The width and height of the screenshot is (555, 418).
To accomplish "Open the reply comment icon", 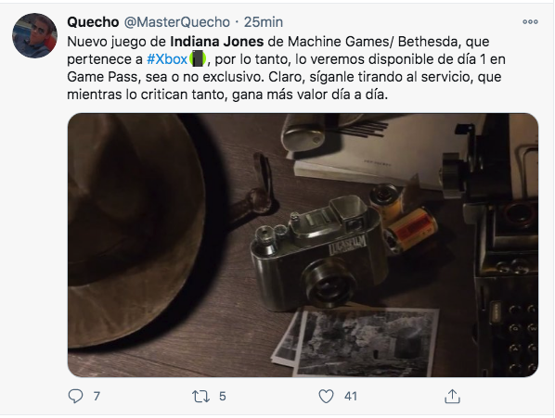I will click(x=75, y=396).
